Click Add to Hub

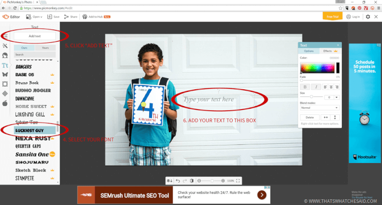point(96,17)
